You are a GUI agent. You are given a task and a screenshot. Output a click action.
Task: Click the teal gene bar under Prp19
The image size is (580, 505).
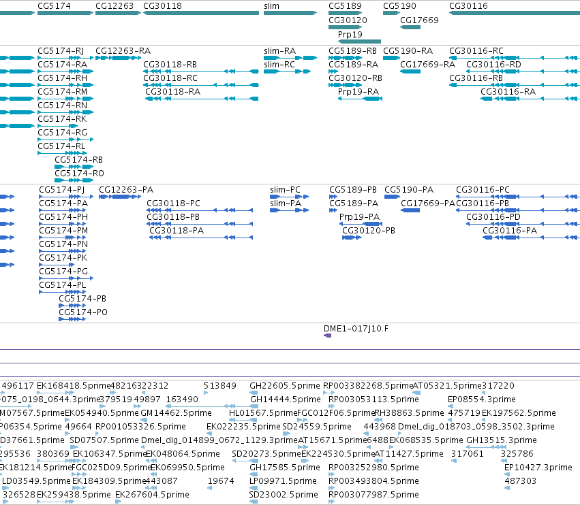tap(359, 42)
